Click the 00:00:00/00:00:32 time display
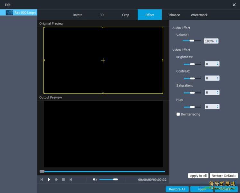The height and width of the screenshot is (193, 240). (x=152, y=180)
